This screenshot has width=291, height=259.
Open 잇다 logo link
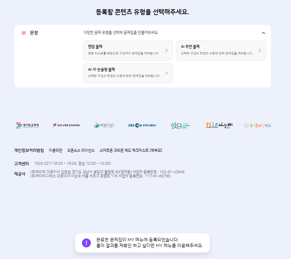pyautogui.click(x=180, y=125)
